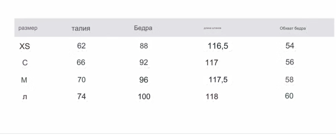Select thigh girth value 54
This screenshot has height=137, width=336.
point(290,46)
